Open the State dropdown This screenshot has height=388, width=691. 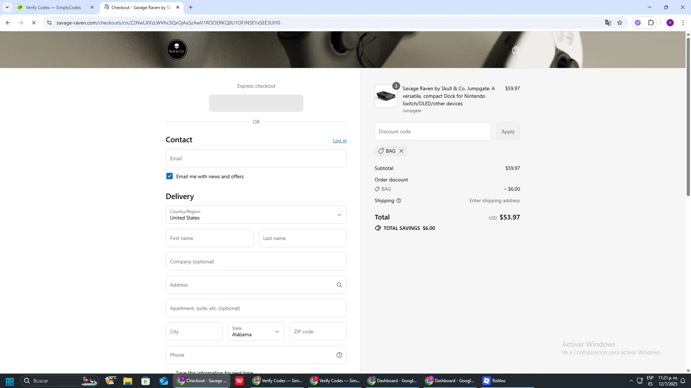pos(256,331)
